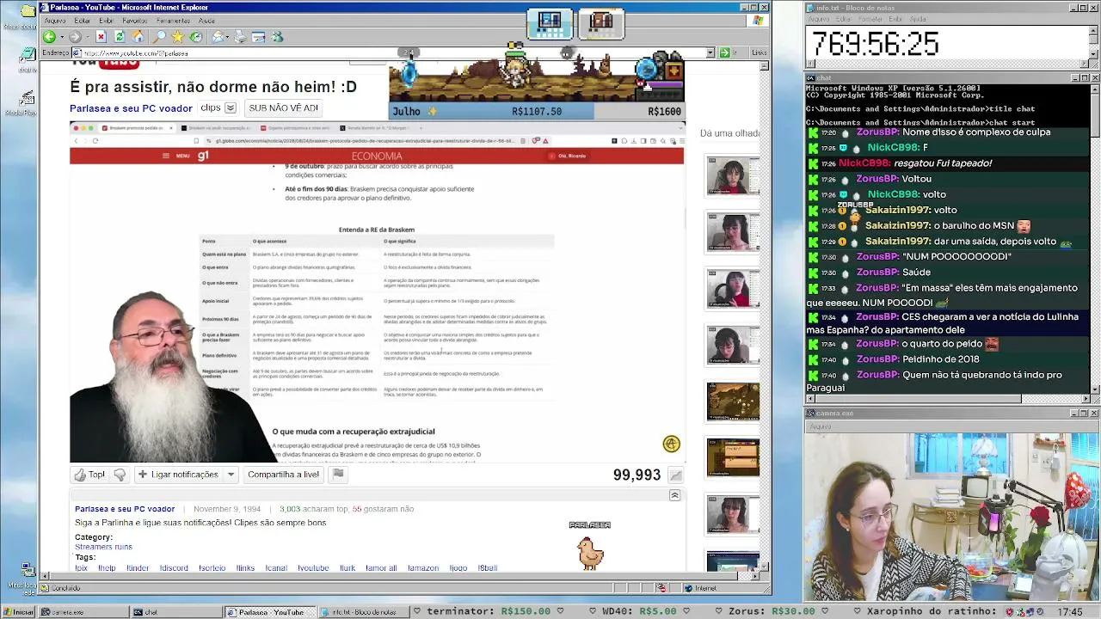
Task: Open the Favorites star in IE toolbar
Action: (x=177, y=37)
